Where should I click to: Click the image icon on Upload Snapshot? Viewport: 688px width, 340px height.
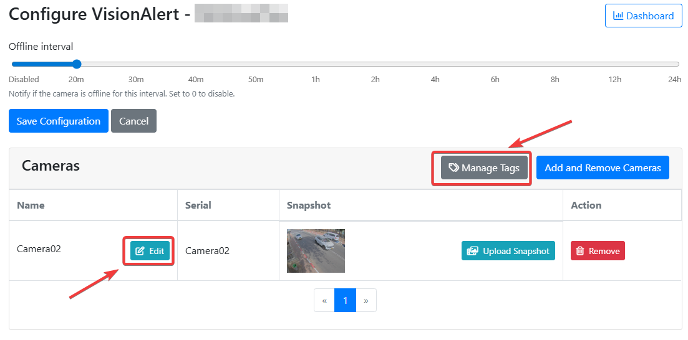[x=473, y=251]
